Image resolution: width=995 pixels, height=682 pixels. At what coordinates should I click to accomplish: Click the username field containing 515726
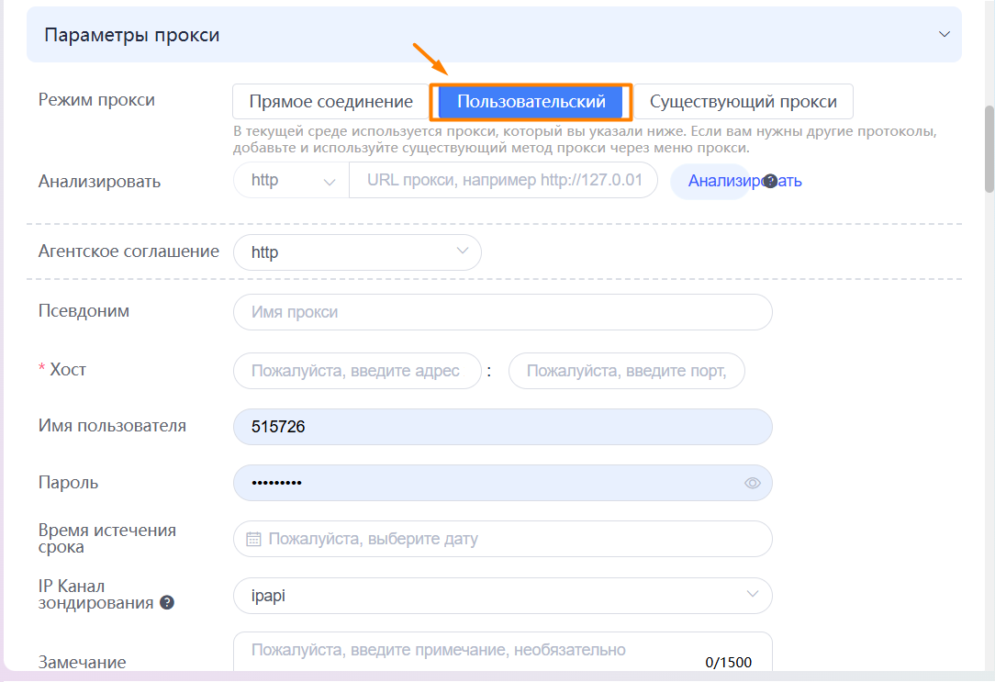pos(503,427)
